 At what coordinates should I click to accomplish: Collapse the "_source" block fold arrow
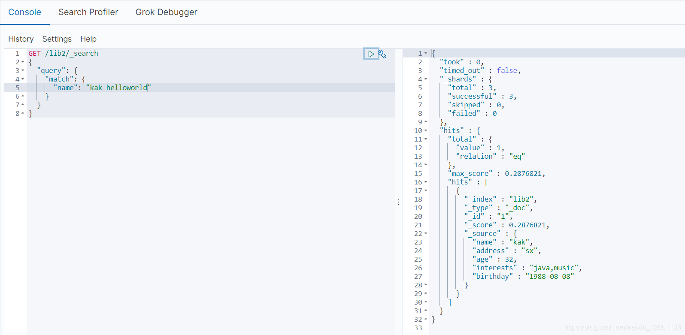426,234
